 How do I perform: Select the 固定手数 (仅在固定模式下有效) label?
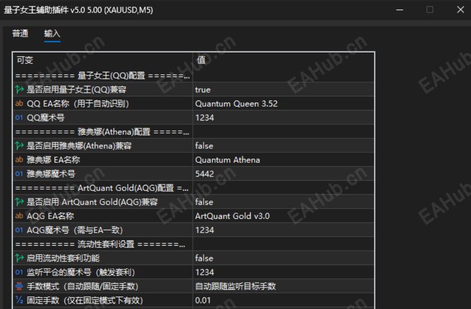(85, 300)
